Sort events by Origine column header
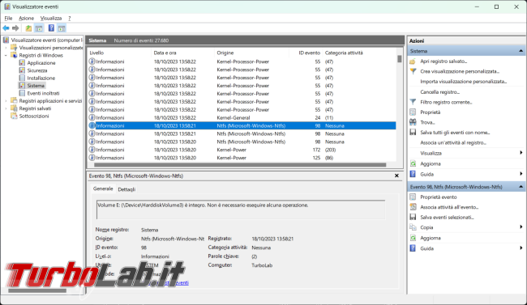This screenshot has height=305, width=527. coord(251,53)
